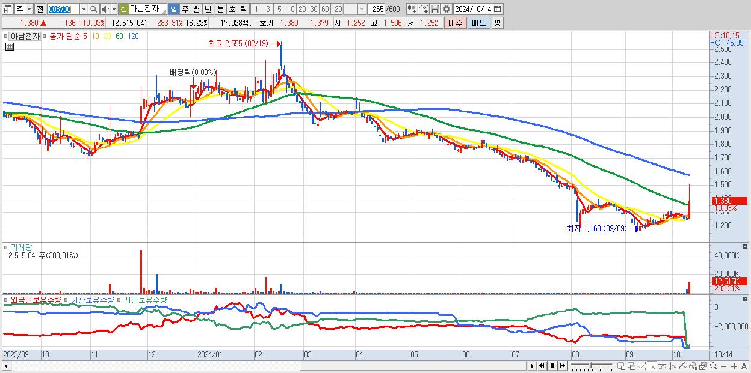Click the chart replay rewind button
The image size is (751, 373).
tap(542, 366)
